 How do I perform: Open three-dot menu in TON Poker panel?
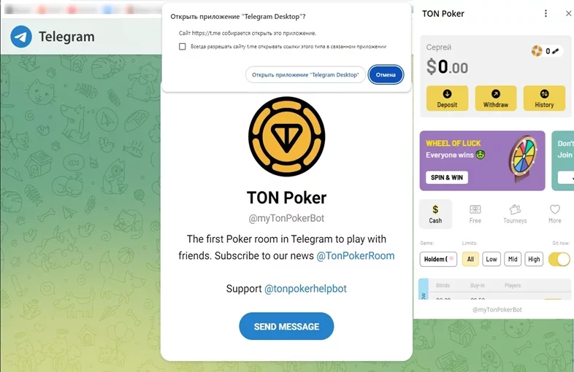coord(546,14)
